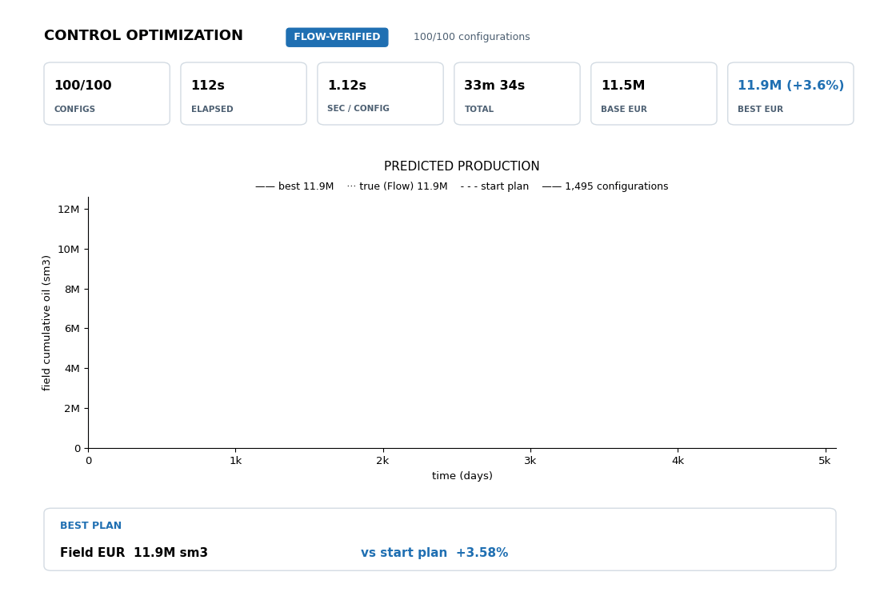Click the 3k x-axis tick label
Viewport: 880px width, 600px height.
point(530,461)
